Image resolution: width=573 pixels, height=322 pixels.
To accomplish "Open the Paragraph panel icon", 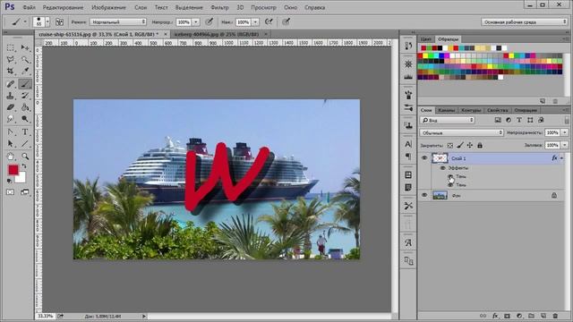I will point(408,157).
